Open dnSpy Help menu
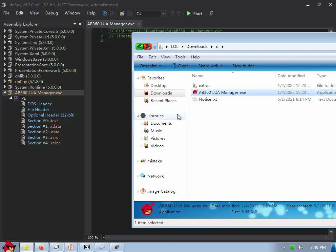 [91, 13]
